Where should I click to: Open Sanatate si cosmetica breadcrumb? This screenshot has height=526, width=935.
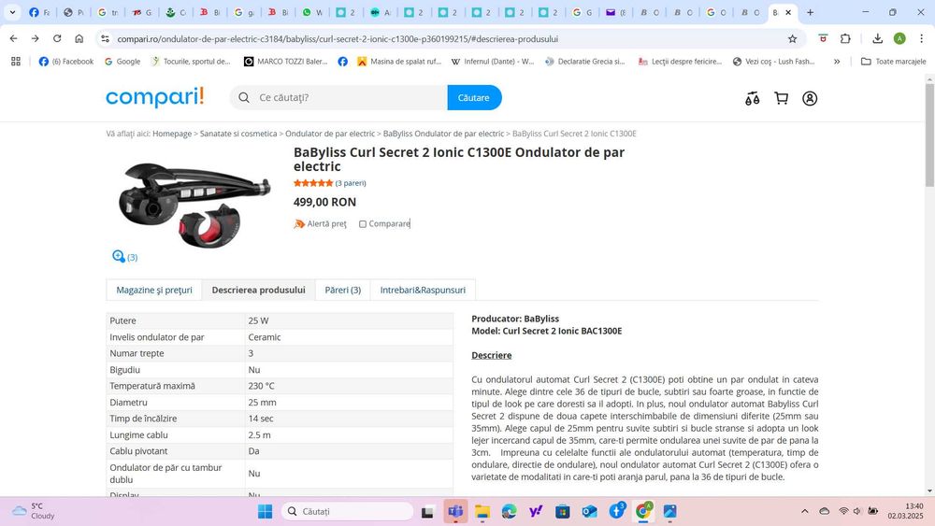pos(238,134)
